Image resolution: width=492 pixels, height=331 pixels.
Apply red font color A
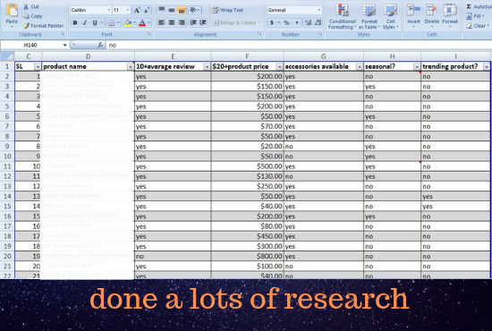click(142, 22)
